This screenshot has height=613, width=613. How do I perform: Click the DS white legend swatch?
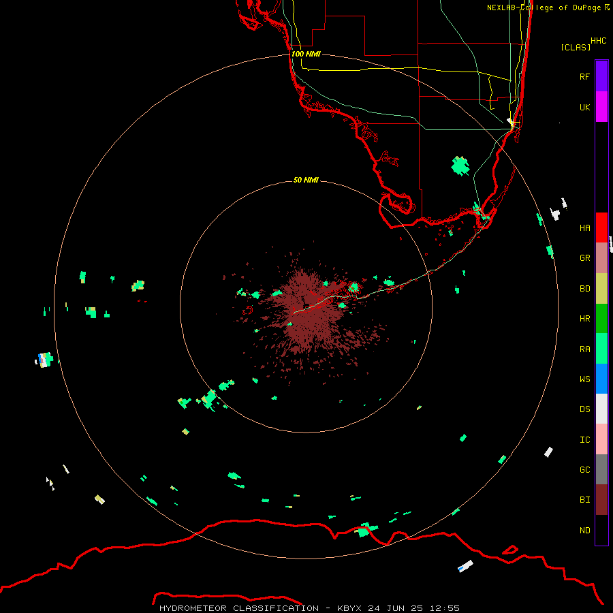[601, 409]
